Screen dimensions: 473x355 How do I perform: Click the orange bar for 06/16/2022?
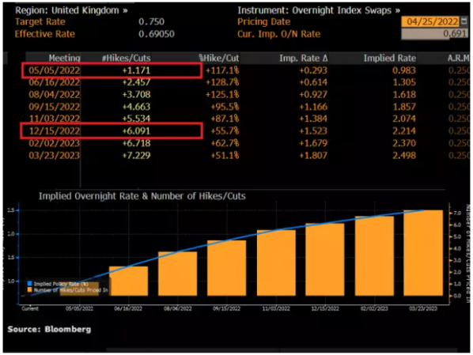coord(128,281)
